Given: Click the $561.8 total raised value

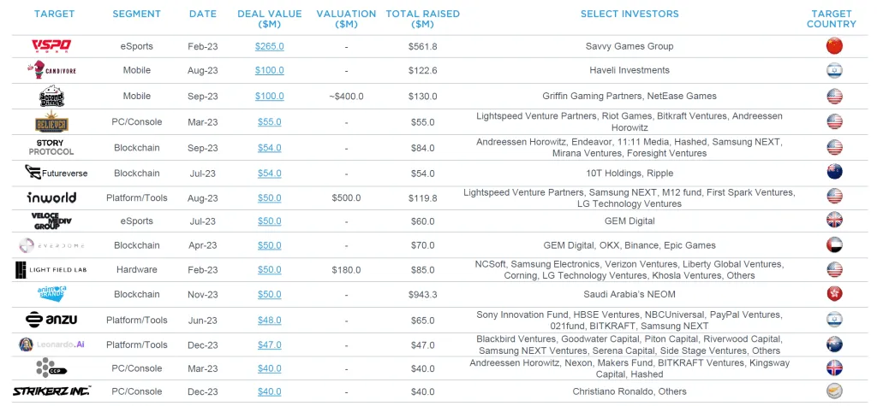Looking at the screenshot, I should pyautogui.click(x=422, y=46).
